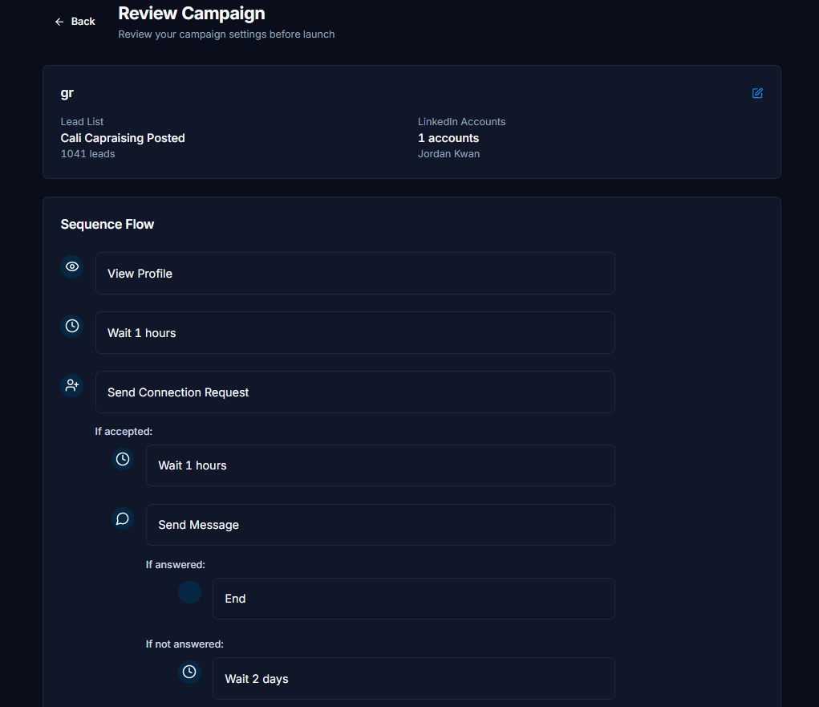
Task: Click the 'Review your campaign settings before launch' subtitle
Action: pyautogui.click(x=226, y=35)
